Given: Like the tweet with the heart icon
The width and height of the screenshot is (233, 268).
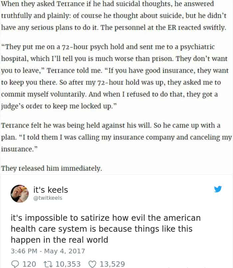Looking at the screenshot, I should (x=92, y=264).
